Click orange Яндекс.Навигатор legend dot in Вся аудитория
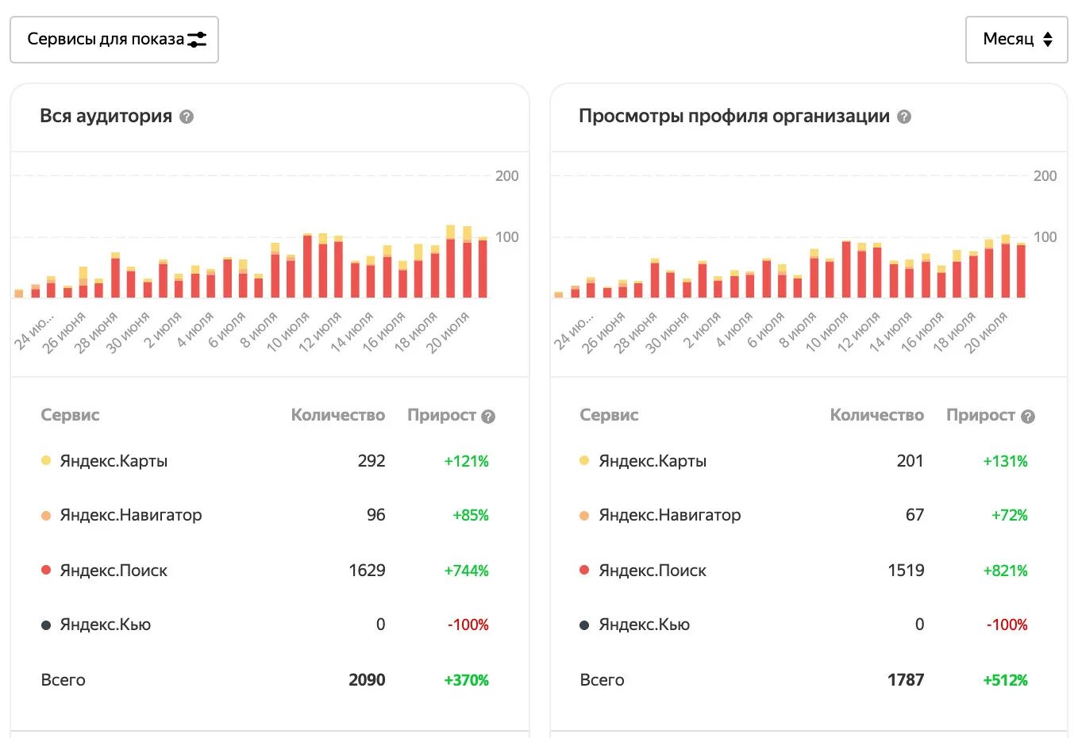The height and width of the screenshot is (738, 1078). tap(46, 516)
